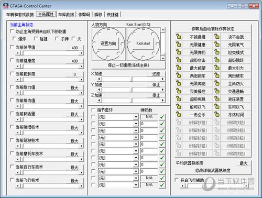Image resolution: width=262 pixels, height=198 pixels.
Task: Click 停止一切速度(冻结主角) button
Action: coord(128,65)
